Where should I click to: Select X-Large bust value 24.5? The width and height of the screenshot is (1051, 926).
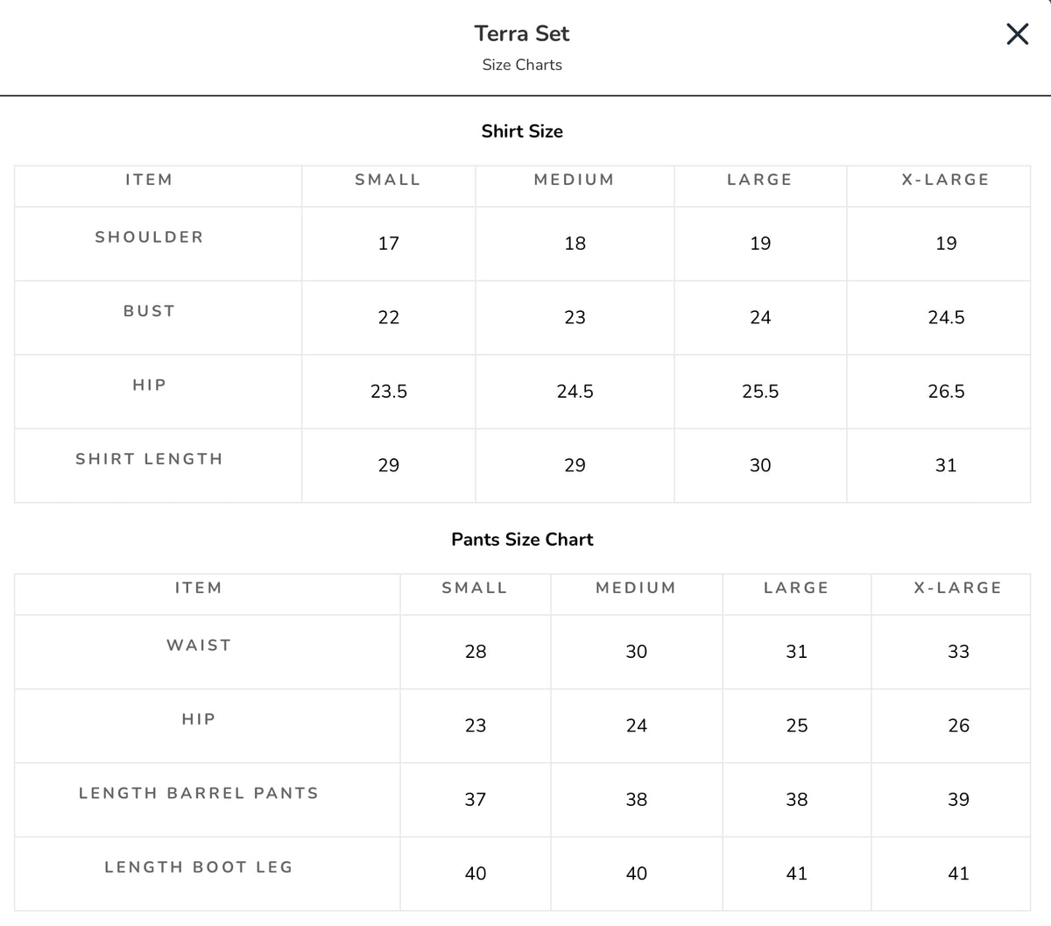pos(946,317)
